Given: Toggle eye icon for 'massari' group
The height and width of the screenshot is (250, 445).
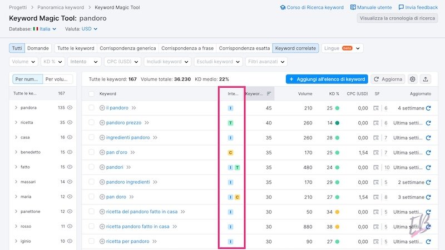Looking at the screenshot, I should 70,182.
